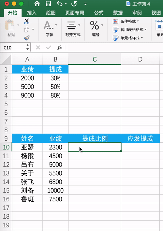Copy selection with copy icon
The height and width of the screenshot is (231, 163).
tap(27, 29)
